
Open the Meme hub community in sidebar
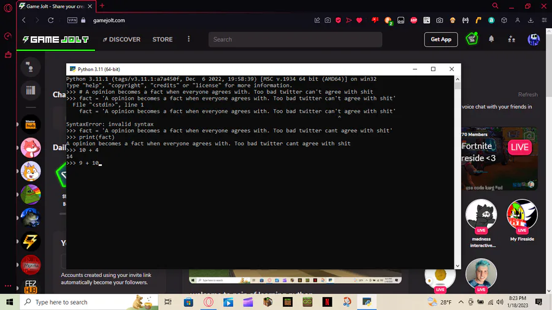tap(31, 124)
